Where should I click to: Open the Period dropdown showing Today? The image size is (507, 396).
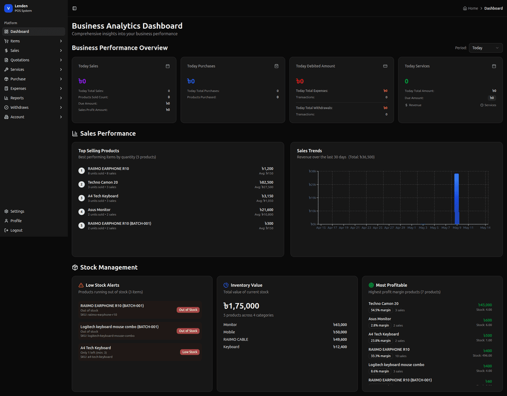click(486, 48)
